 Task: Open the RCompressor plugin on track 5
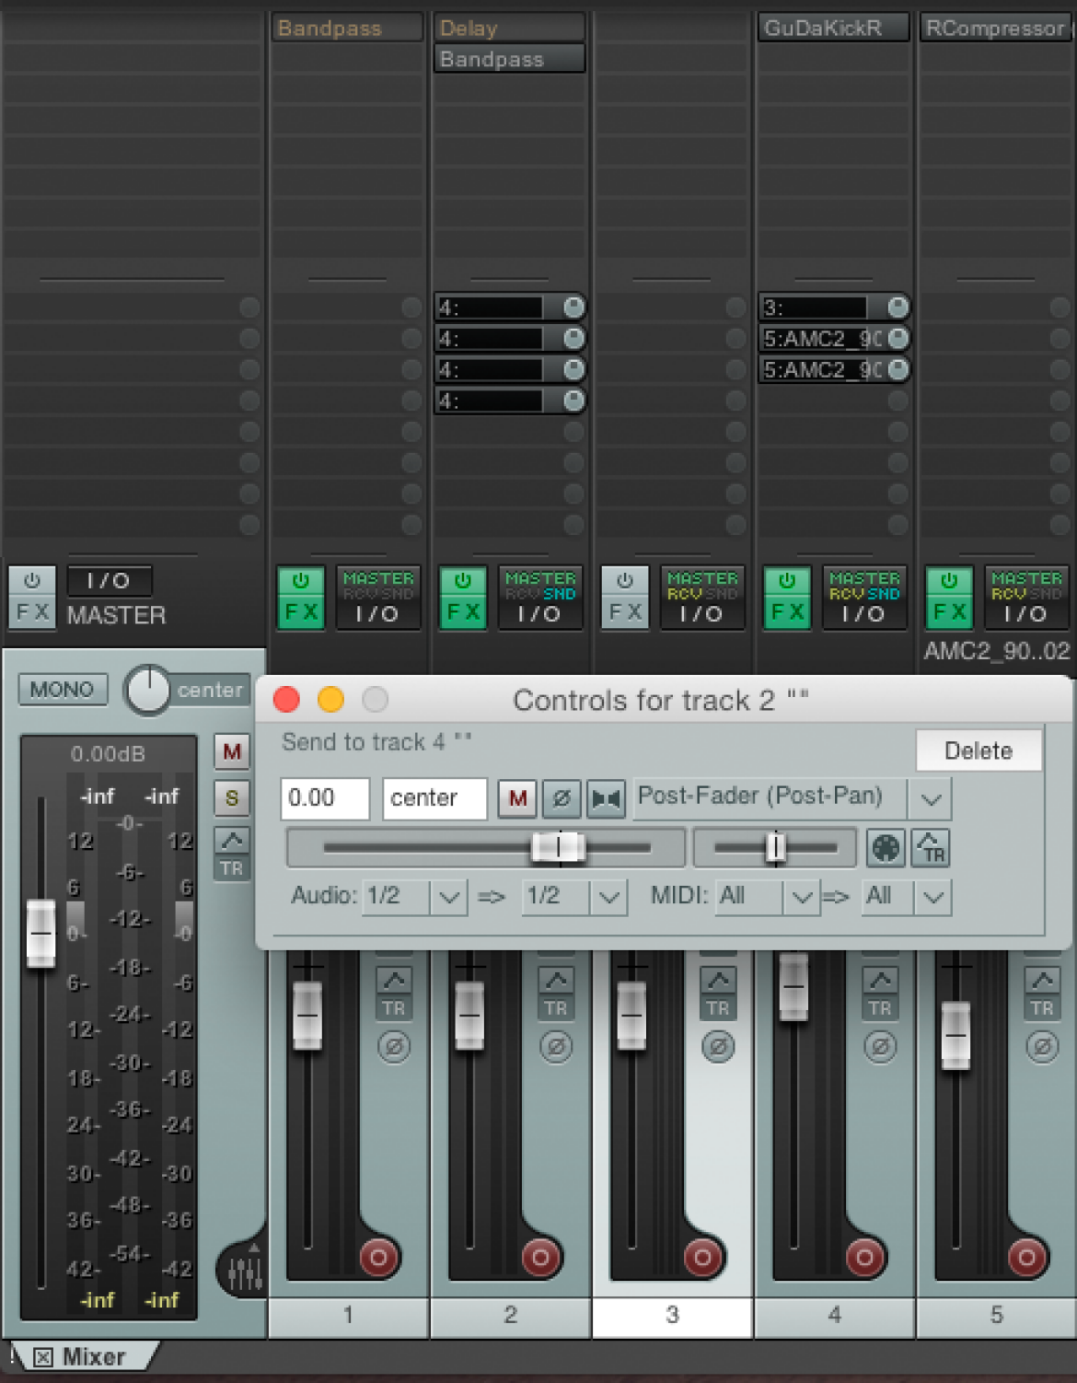[995, 28]
